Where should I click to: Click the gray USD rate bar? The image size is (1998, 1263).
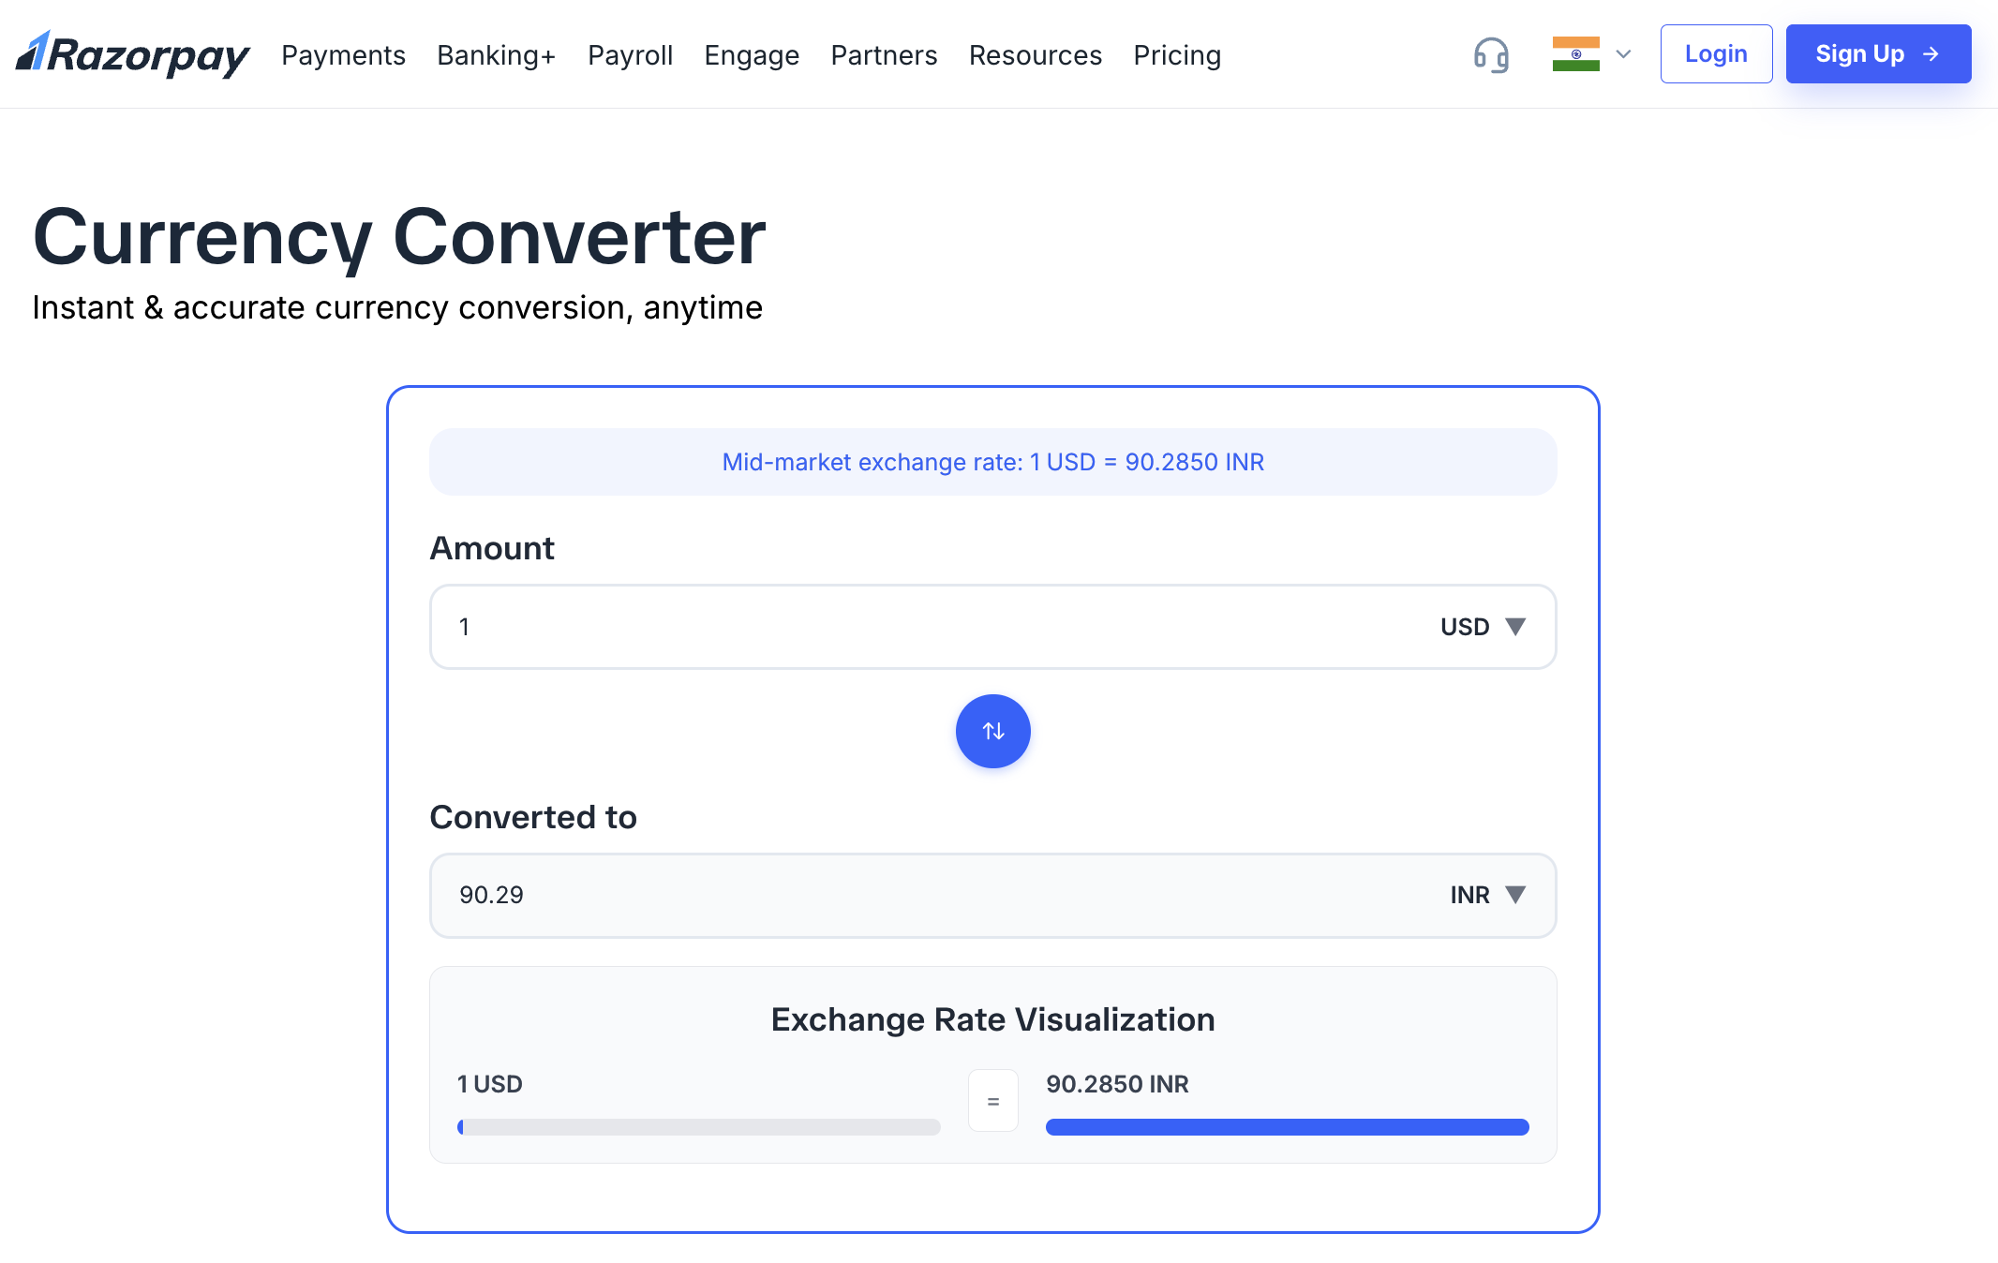[x=699, y=1127]
